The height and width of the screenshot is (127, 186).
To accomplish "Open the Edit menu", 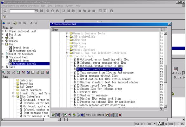I will [x=43, y=6].
